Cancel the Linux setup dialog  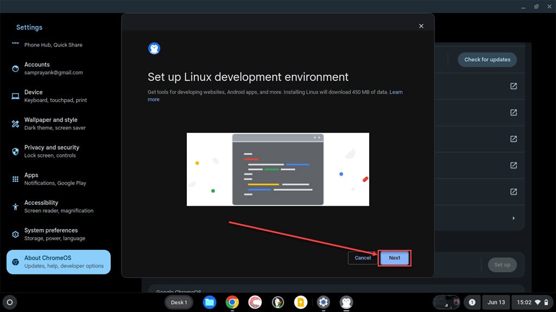pos(363,258)
